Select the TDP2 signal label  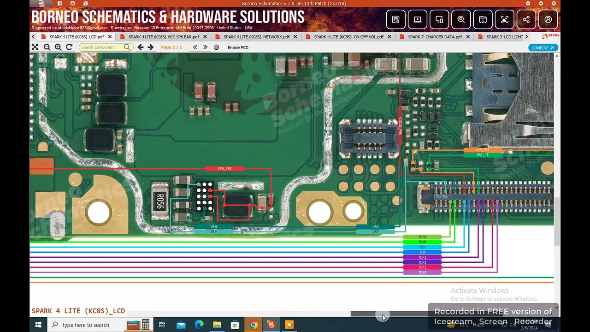coord(422,267)
